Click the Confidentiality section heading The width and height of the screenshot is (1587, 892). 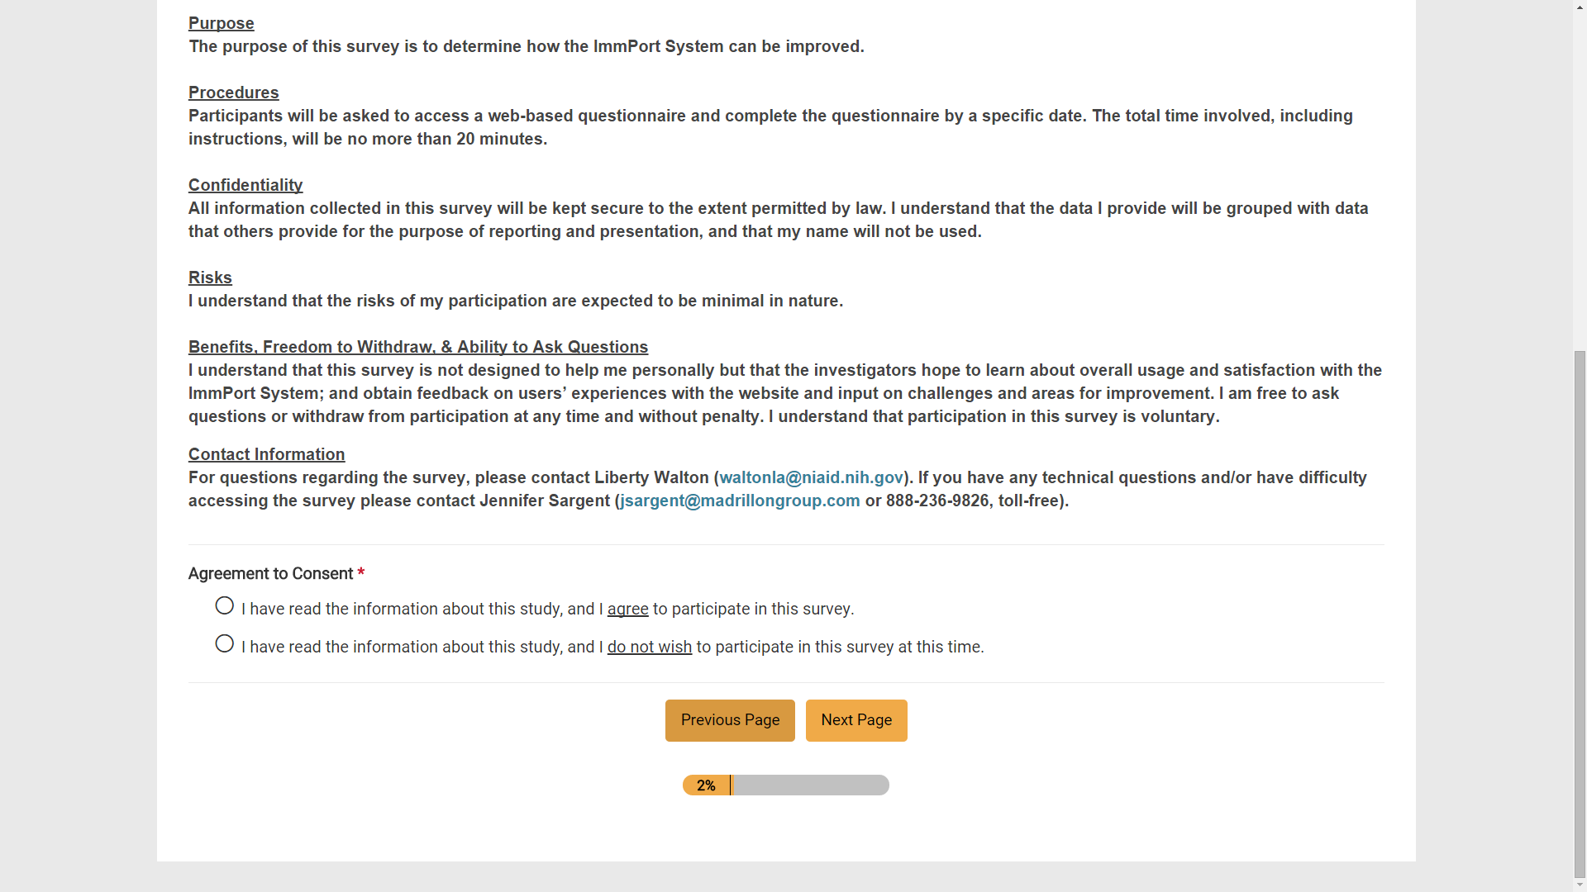245,186
